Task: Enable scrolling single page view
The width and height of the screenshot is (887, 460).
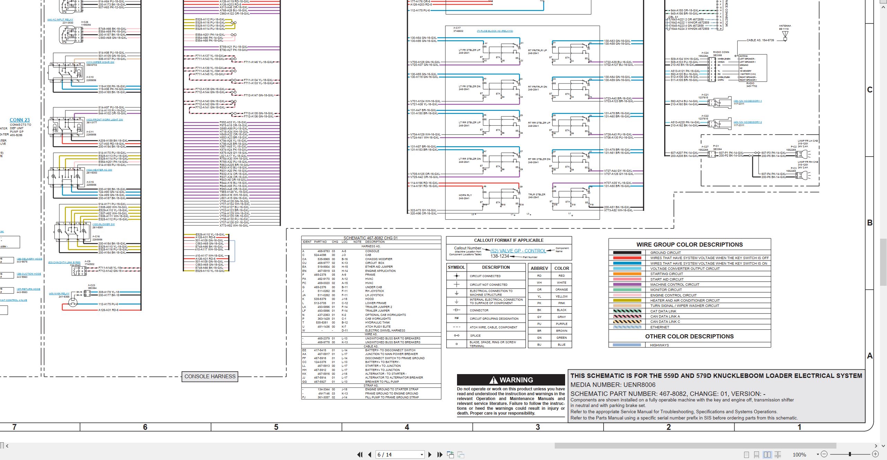Action: (x=757, y=454)
